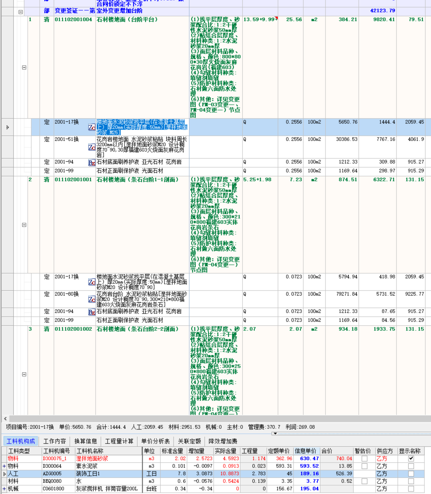Screen dimensions: 431x494
Task: Select info price 195.04 for 灰浆搅拌机
Action: tap(306, 489)
